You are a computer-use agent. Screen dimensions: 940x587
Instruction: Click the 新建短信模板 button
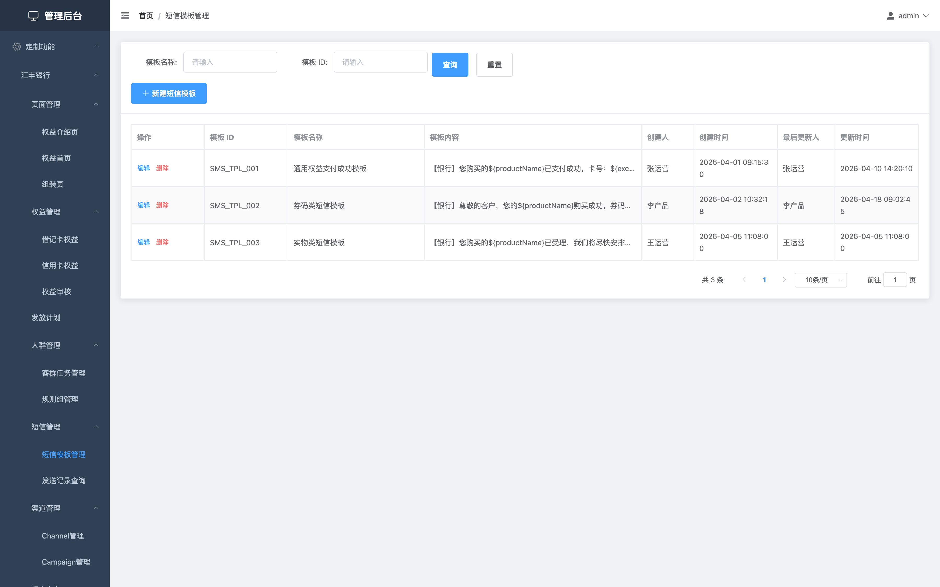tap(169, 93)
